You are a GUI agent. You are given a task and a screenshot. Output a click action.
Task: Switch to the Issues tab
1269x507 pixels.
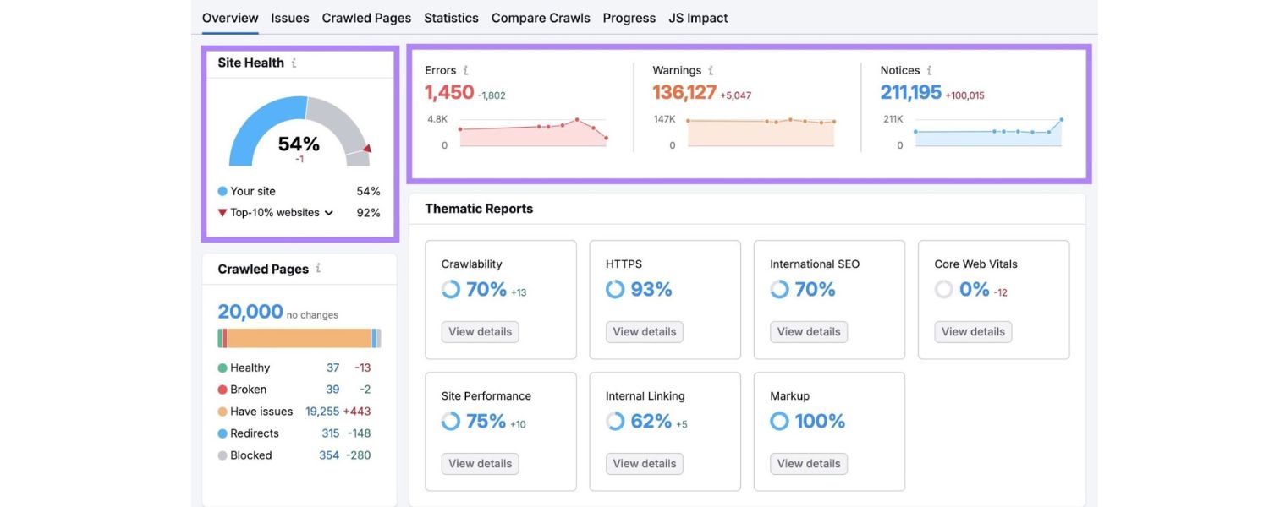coord(290,18)
